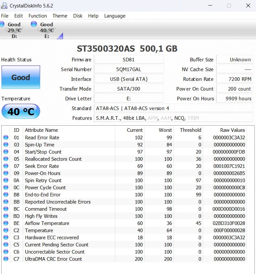The width and height of the screenshot is (256, 274).
Task: Click the Serial Number field 5QM17GAL
Action: [x=129, y=69]
